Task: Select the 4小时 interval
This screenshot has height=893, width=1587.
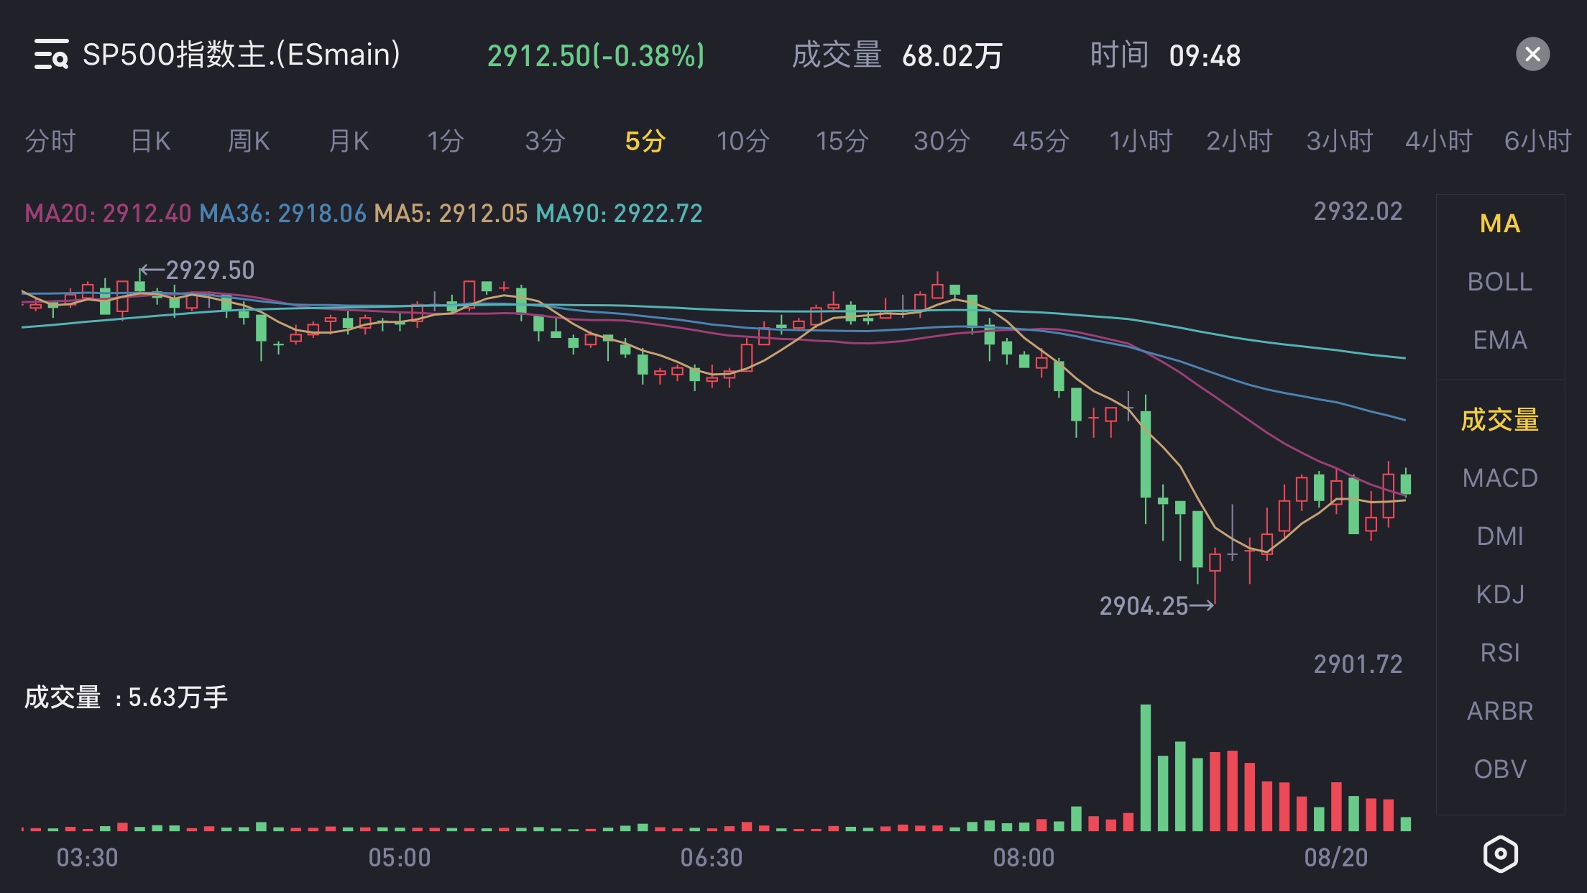Action: tap(1439, 141)
